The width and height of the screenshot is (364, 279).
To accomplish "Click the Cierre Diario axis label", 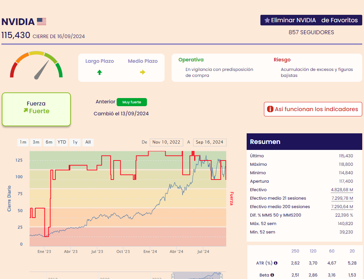I will coord(9,199).
